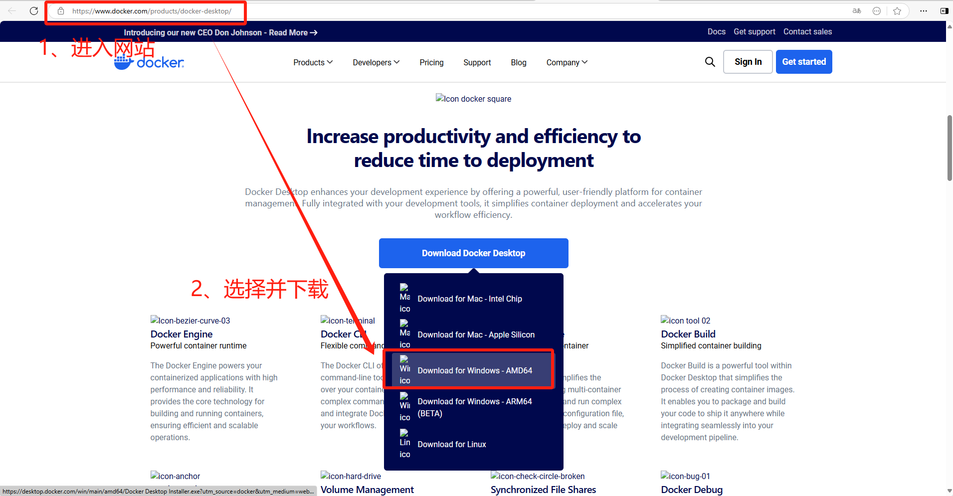This screenshot has width=953, height=496.
Task: Select Download for Mac - Apple Silicon
Action: tap(476, 334)
